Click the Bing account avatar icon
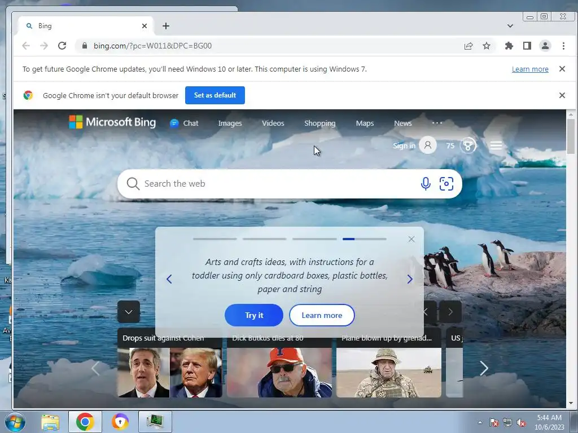Screen dimensions: 578x433 tap(428, 145)
